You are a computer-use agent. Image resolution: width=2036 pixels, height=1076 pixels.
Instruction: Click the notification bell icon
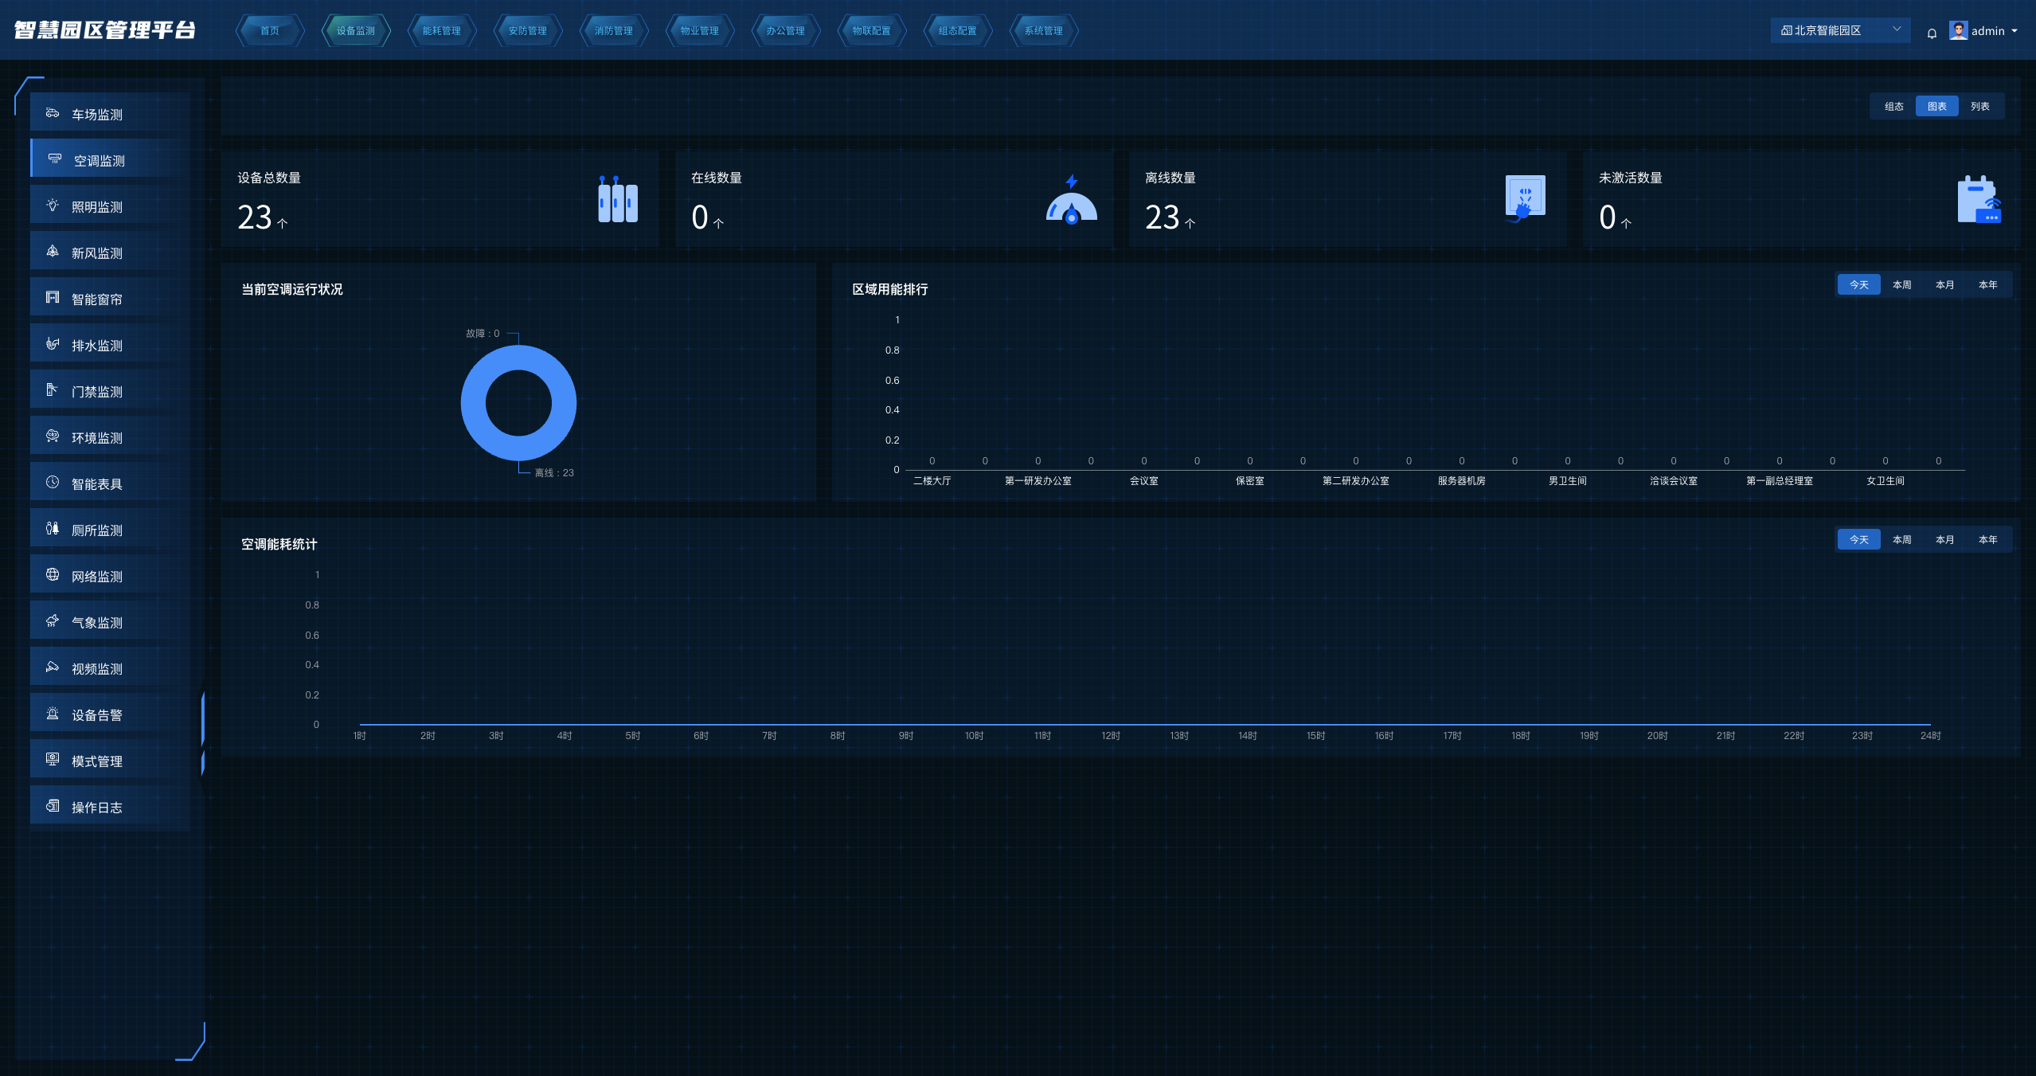(1932, 33)
